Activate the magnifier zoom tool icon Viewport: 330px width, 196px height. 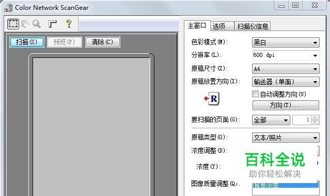point(37,24)
